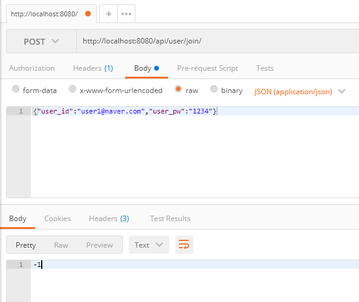Show the Preview response view
Viewport: 359px width, 302px height.
tap(100, 245)
